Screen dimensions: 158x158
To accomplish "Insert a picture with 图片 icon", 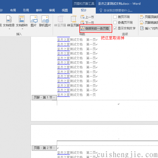I will pos(33,19).
